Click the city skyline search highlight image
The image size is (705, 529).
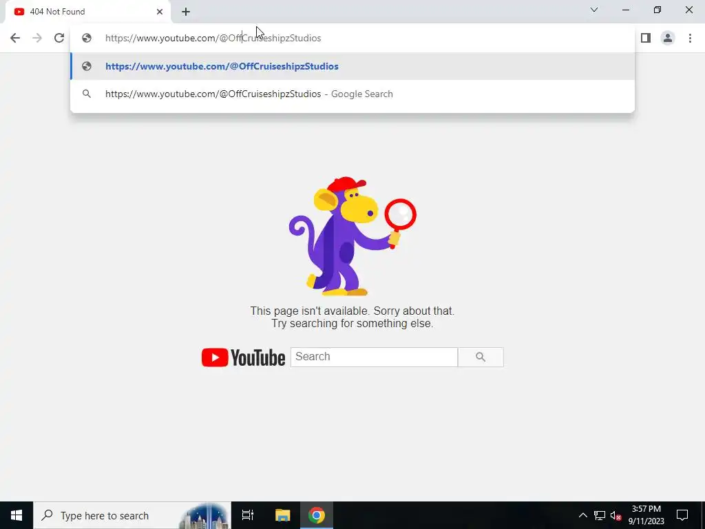pyautogui.click(x=205, y=516)
